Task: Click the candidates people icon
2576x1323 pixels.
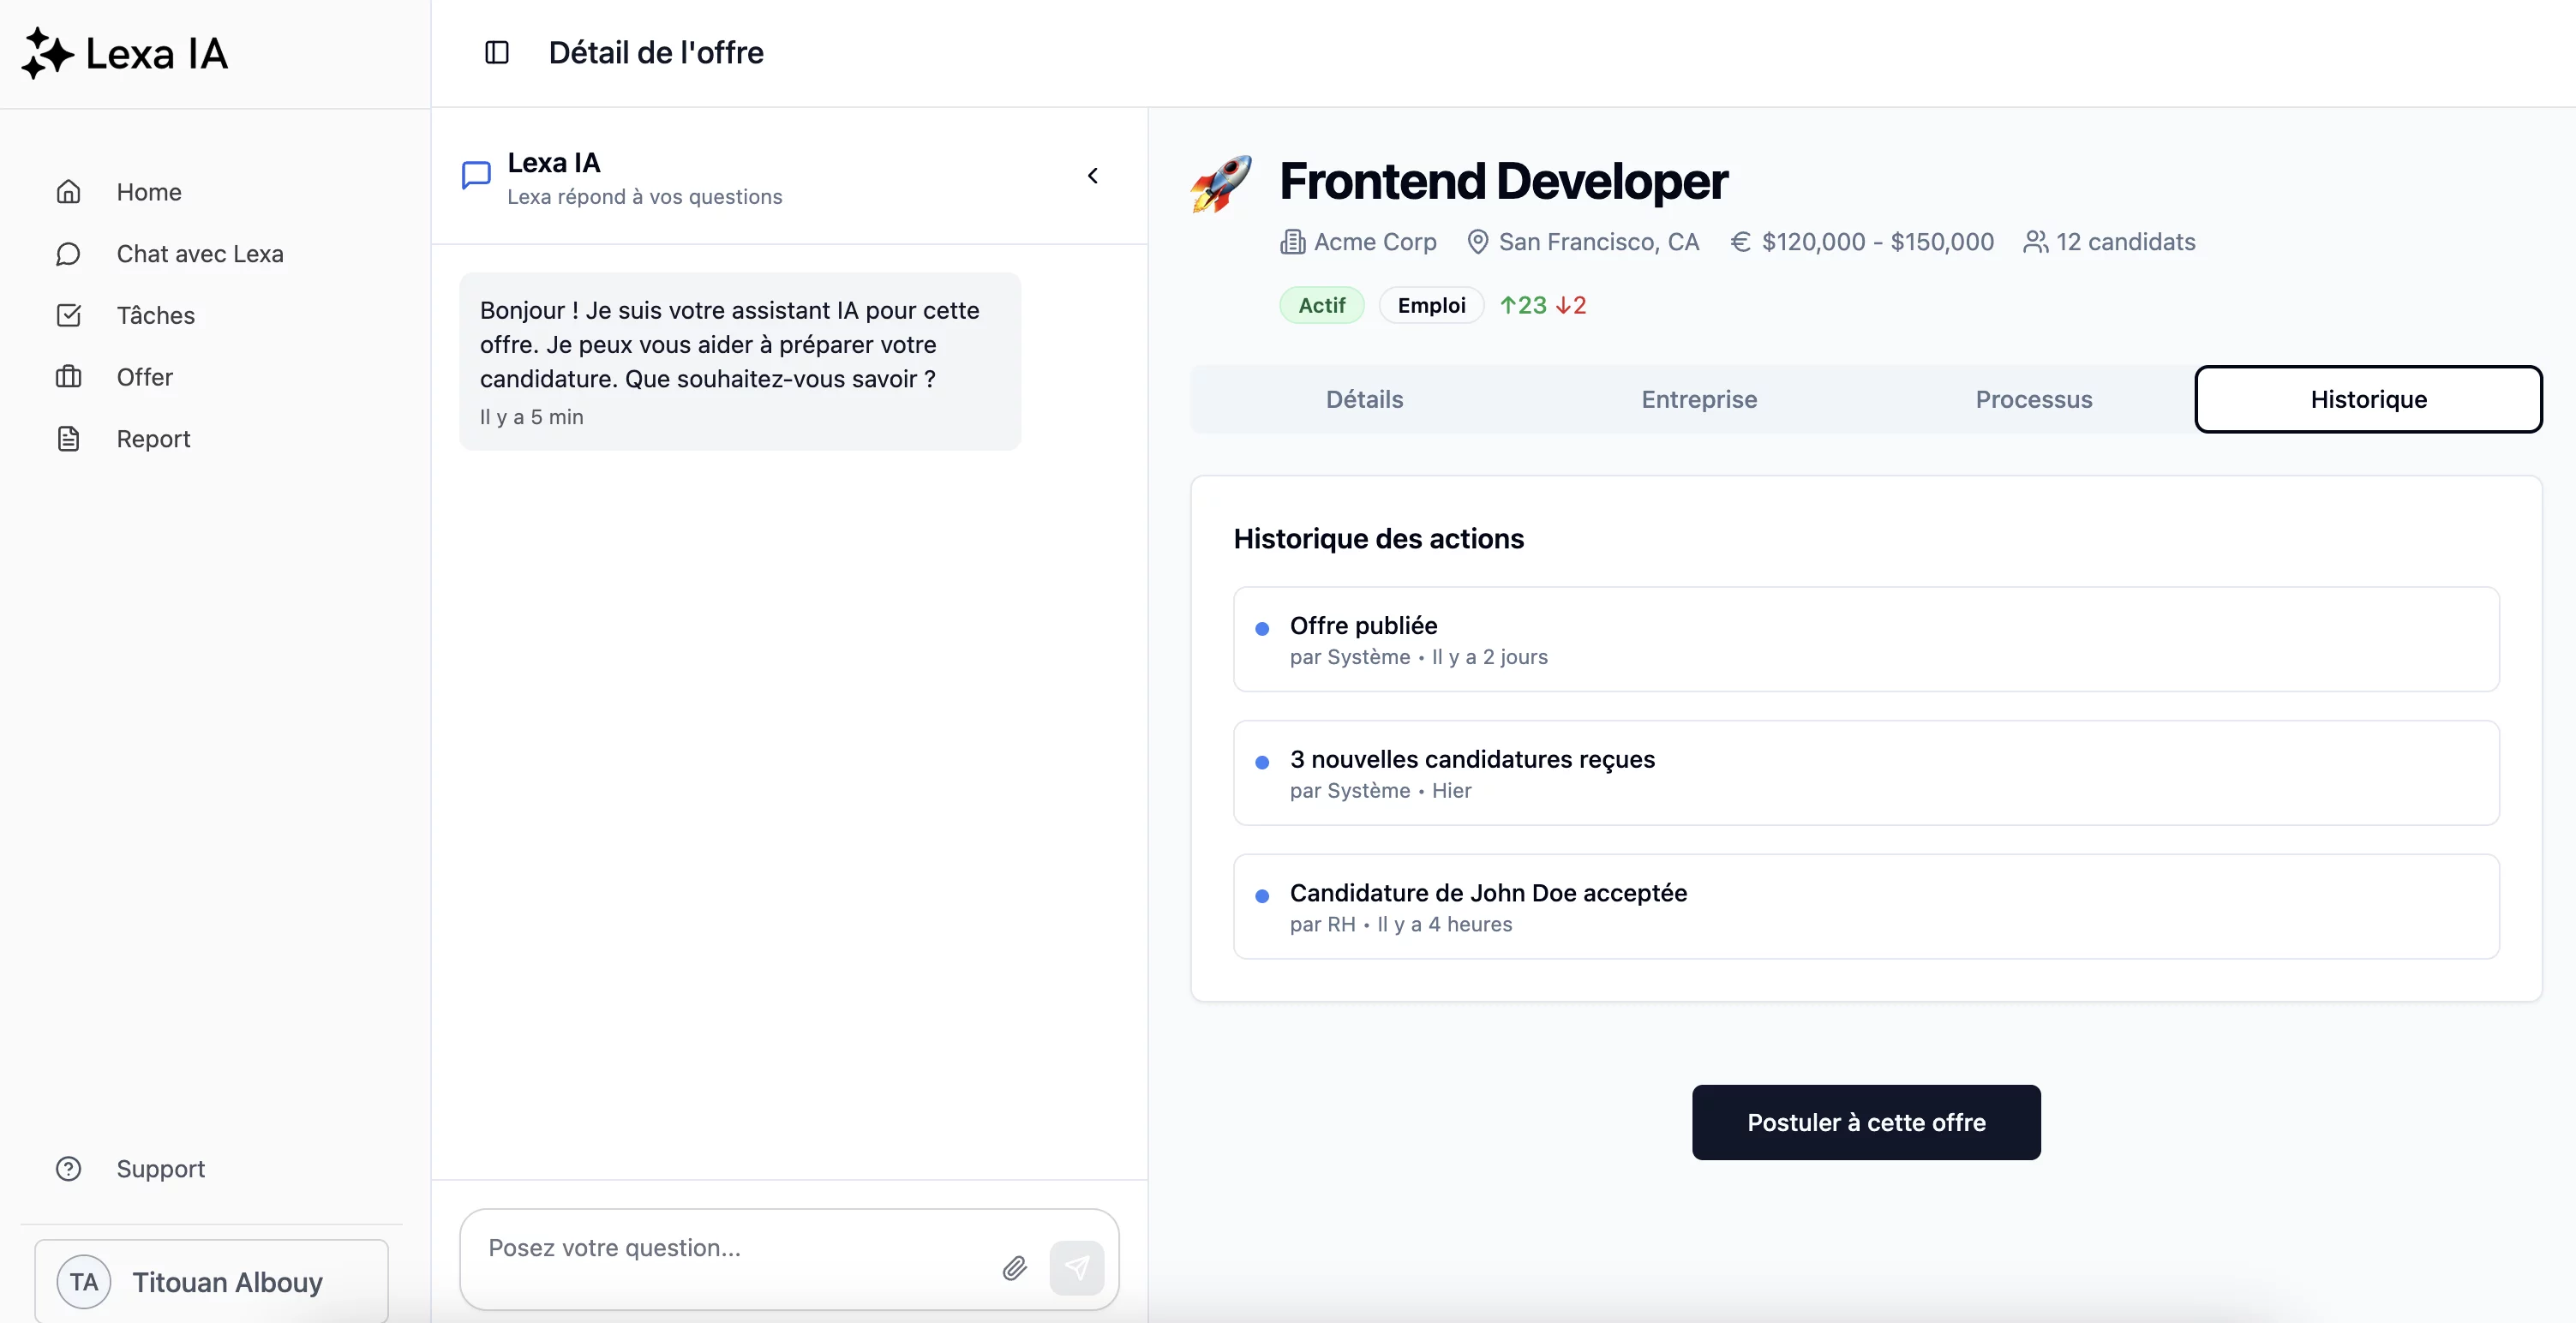Action: [2035, 243]
